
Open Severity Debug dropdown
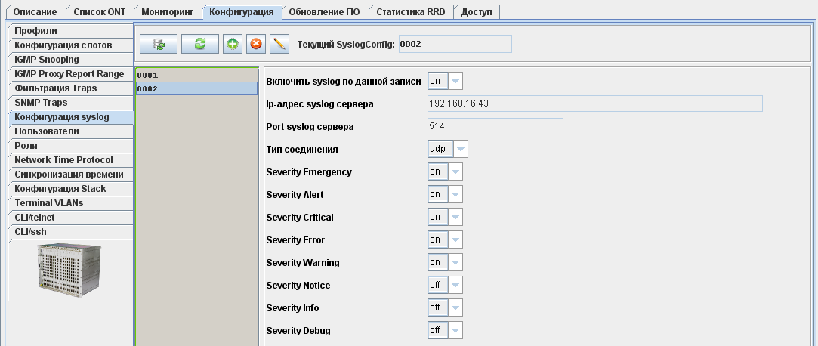445,330
